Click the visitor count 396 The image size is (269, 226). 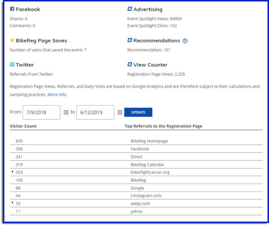(19, 149)
